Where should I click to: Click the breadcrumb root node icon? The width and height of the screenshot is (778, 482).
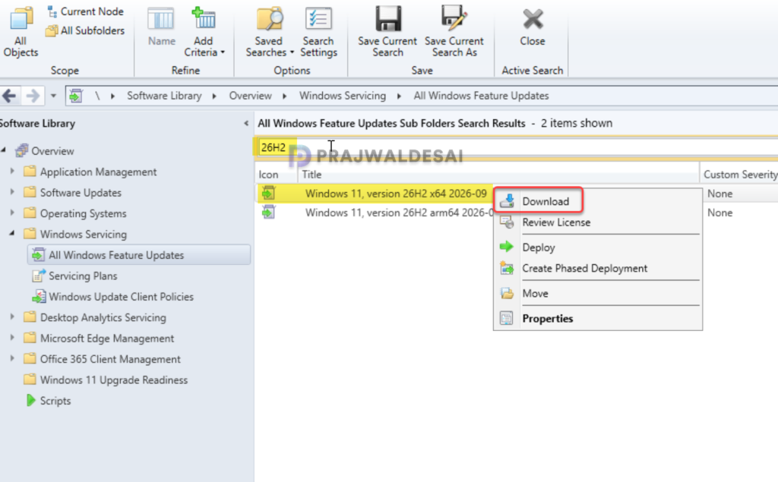pyautogui.click(x=76, y=96)
